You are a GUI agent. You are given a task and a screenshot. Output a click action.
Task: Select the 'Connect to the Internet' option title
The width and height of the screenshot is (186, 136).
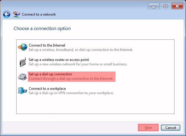[47, 45]
